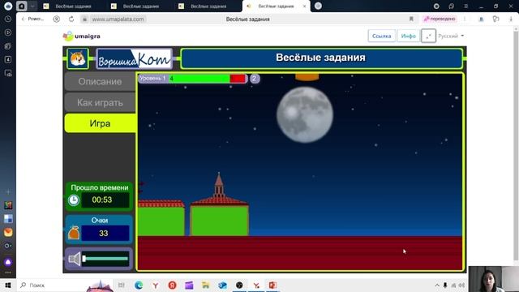Click the lock icon in address bar
Screen dimensions: 519x292
84,19
